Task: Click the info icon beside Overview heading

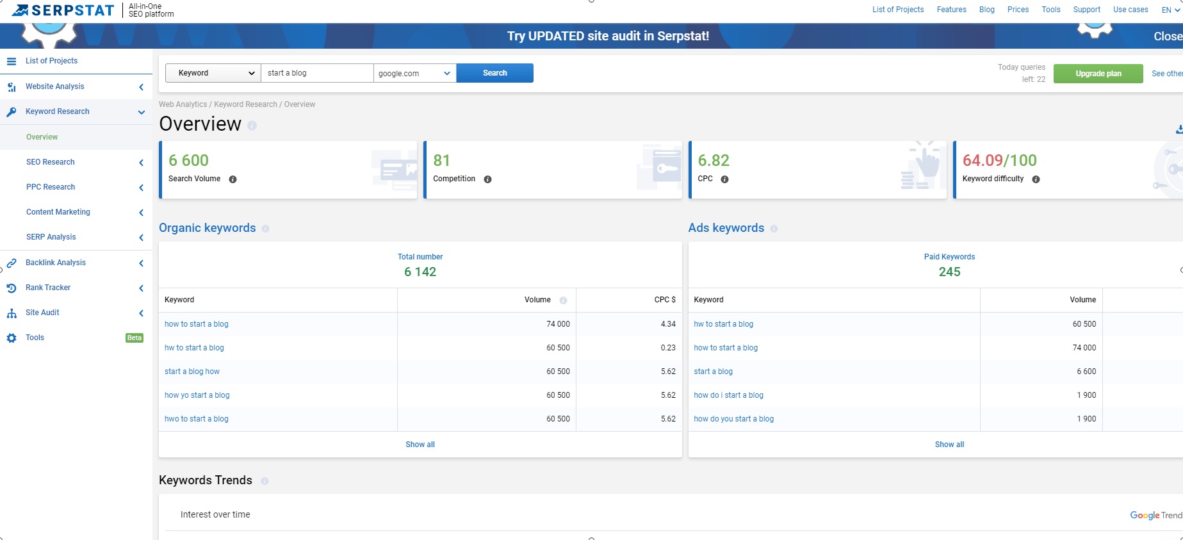Action: (252, 126)
